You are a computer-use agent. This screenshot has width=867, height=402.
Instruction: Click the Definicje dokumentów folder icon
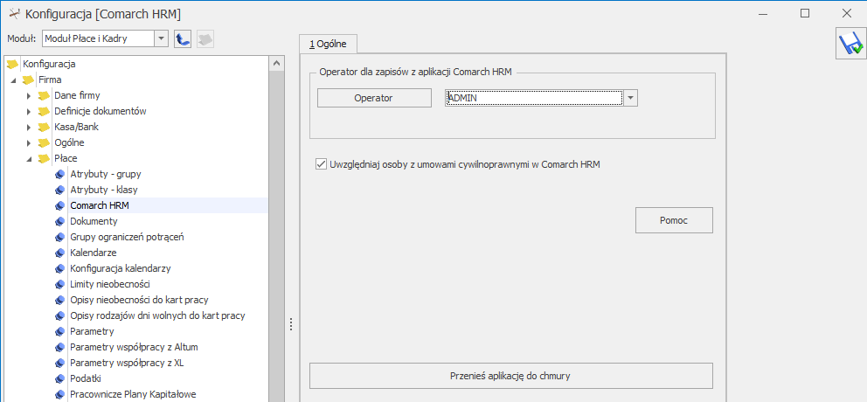[x=45, y=111]
